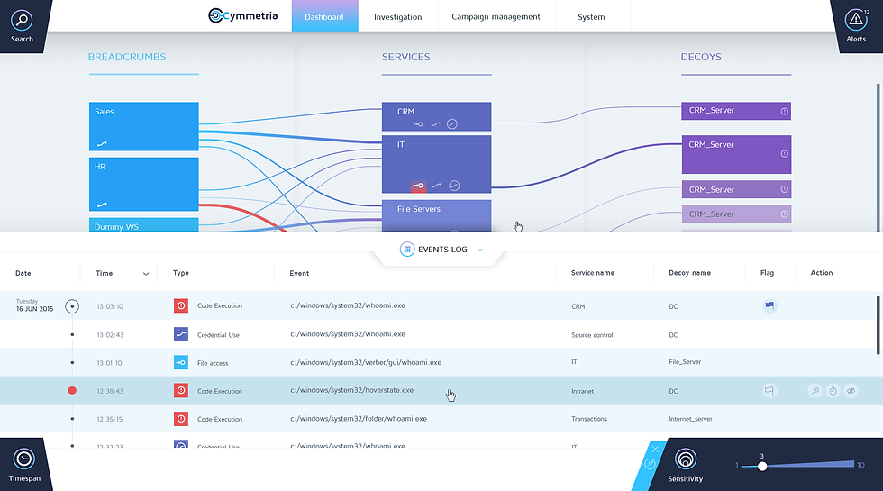Open the Investigation tab
883x491 pixels.
(397, 17)
